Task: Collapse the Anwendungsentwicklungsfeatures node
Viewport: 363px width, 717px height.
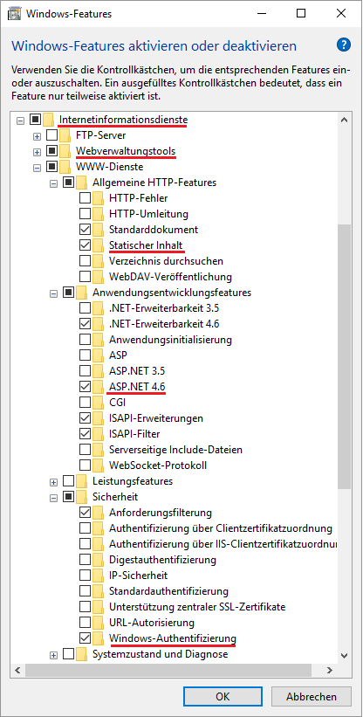Action: coord(53,293)
